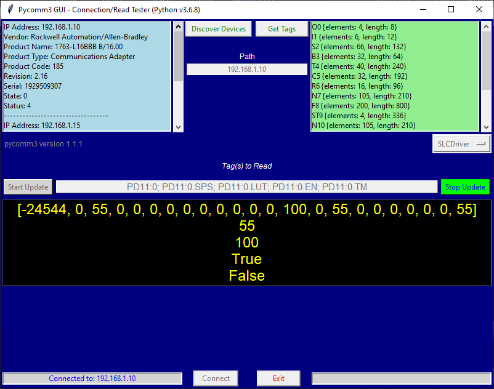Click Exit to close the application

click(x=278, y=378)
